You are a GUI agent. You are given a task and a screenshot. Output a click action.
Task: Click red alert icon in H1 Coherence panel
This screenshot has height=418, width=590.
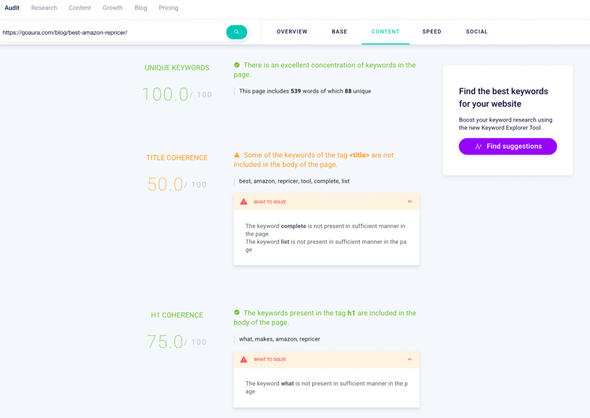[x=244, y=359]
